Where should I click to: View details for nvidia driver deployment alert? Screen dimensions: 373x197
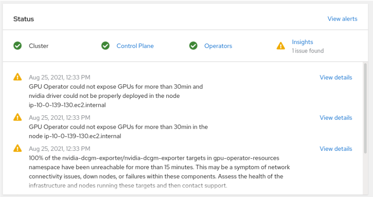tap(335, 77)
